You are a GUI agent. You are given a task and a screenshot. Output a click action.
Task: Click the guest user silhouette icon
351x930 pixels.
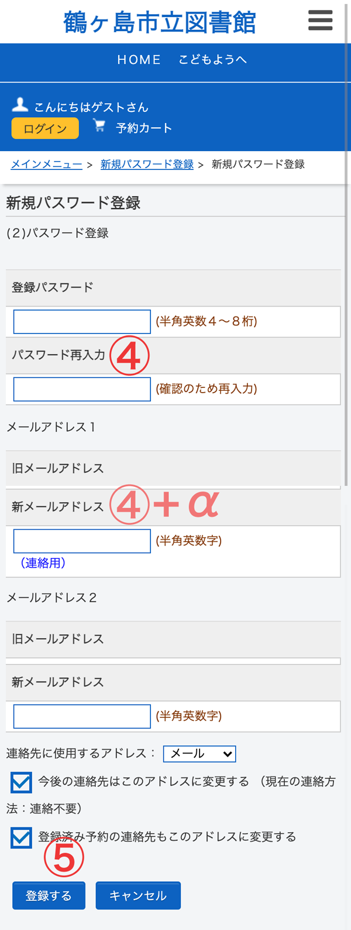20,105
